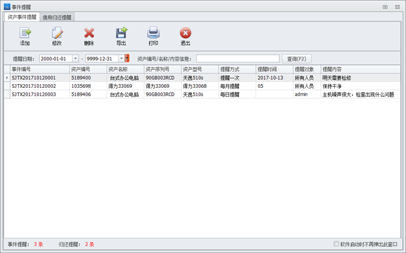The width and height of the screenshot is (406, 253).
Task: Sort by the 事件编号 column header
Action: pyautogui.click(x=37, y=69)
